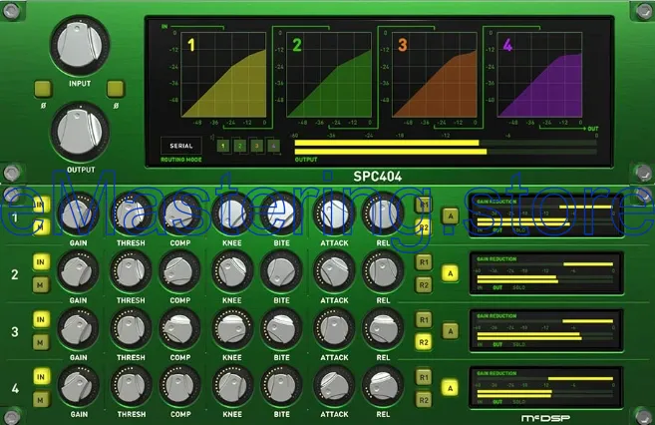
Task: Click band 2 KNEE knob
Action: pyautogui.click(x=232, y=271)
